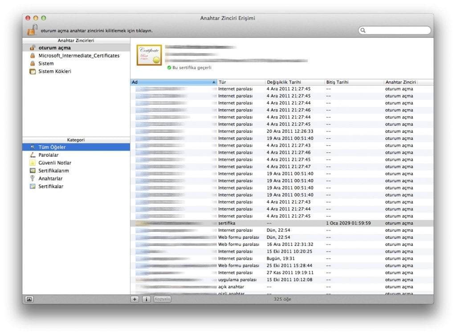Select the oturum açma keychain
This screenshot has height=335, width=456.
pos(54,48)
